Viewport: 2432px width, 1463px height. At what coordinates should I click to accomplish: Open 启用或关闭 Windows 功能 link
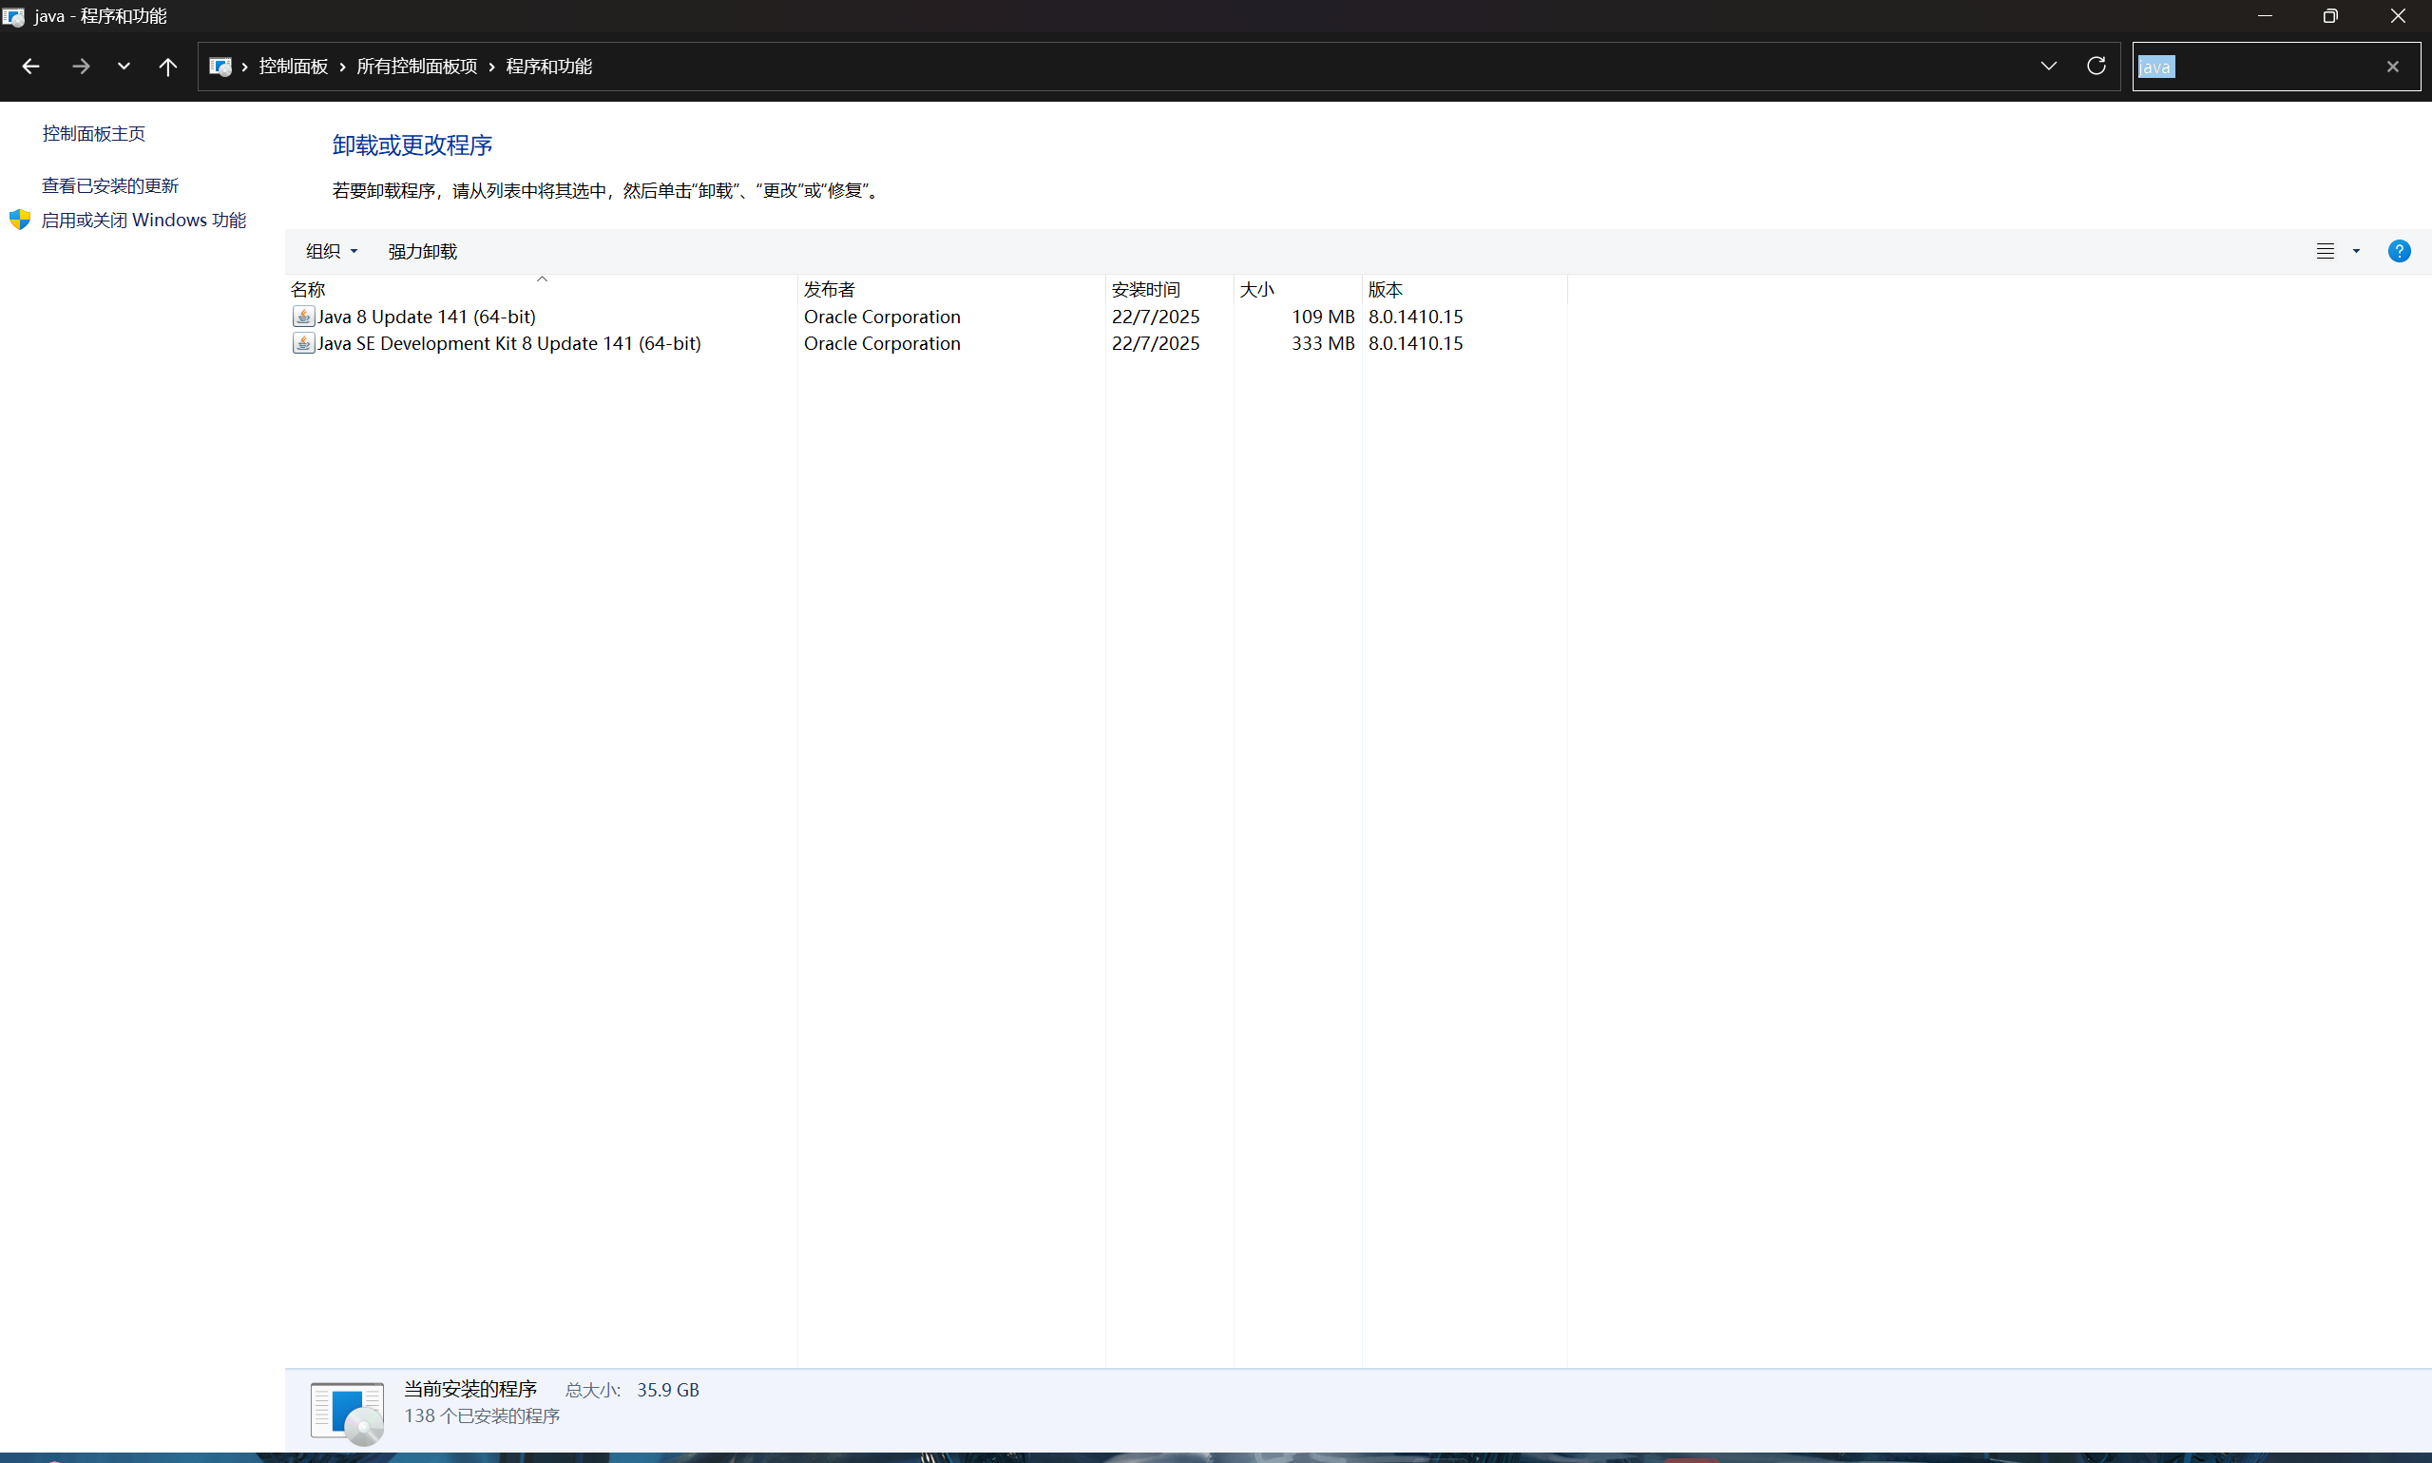coord(144,220)
